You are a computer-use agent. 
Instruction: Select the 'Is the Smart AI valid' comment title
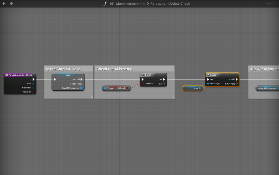tap(63, 69)
